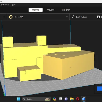Image resolution: width=102 pixels, height=102 pixels.
Task: Open the Opera browser taskbar icon
Action: tap(78, 99)
